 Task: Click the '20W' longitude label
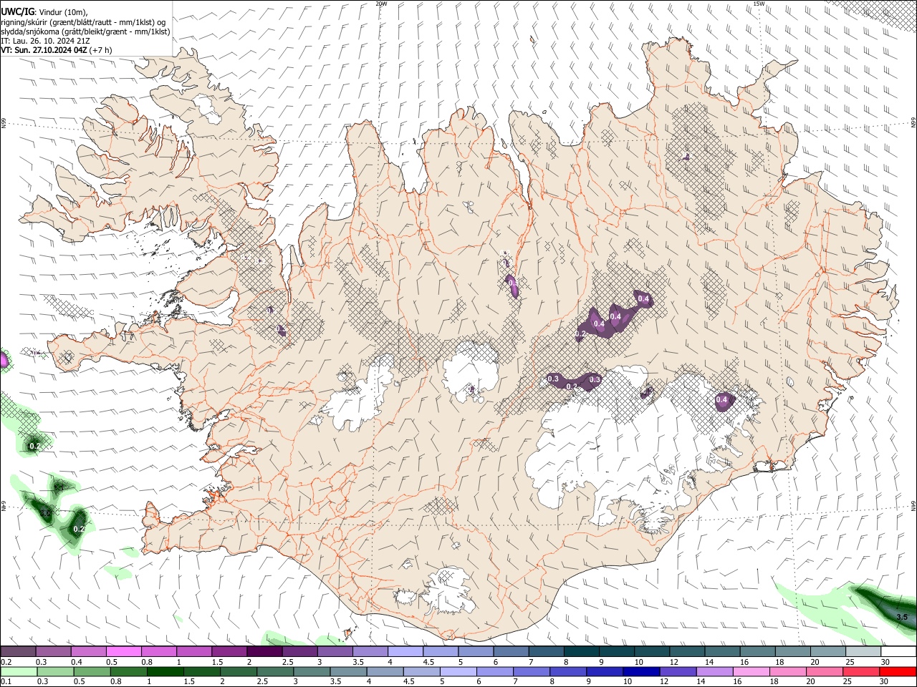(382, 4)
